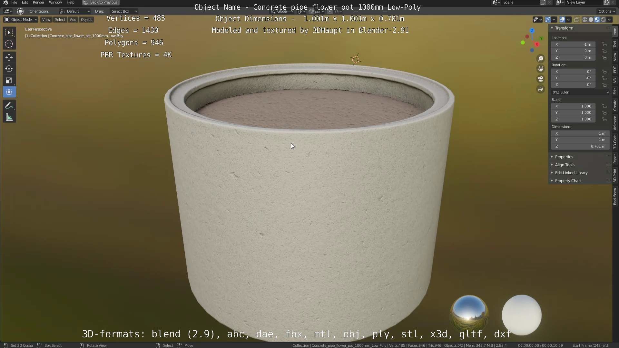Choose the Move tool in toolbar

9,57
